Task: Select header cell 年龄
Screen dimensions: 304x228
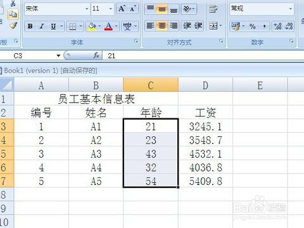Action: coord(151,113)
